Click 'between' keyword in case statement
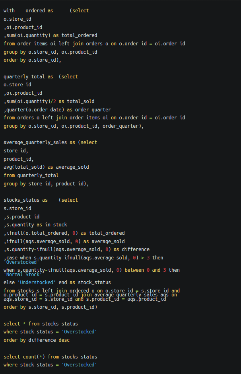The height and width of the screenshot is (374, 241). 134,270
